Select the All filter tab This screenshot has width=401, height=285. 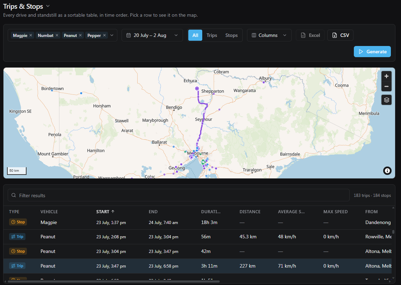pos(195,35)
